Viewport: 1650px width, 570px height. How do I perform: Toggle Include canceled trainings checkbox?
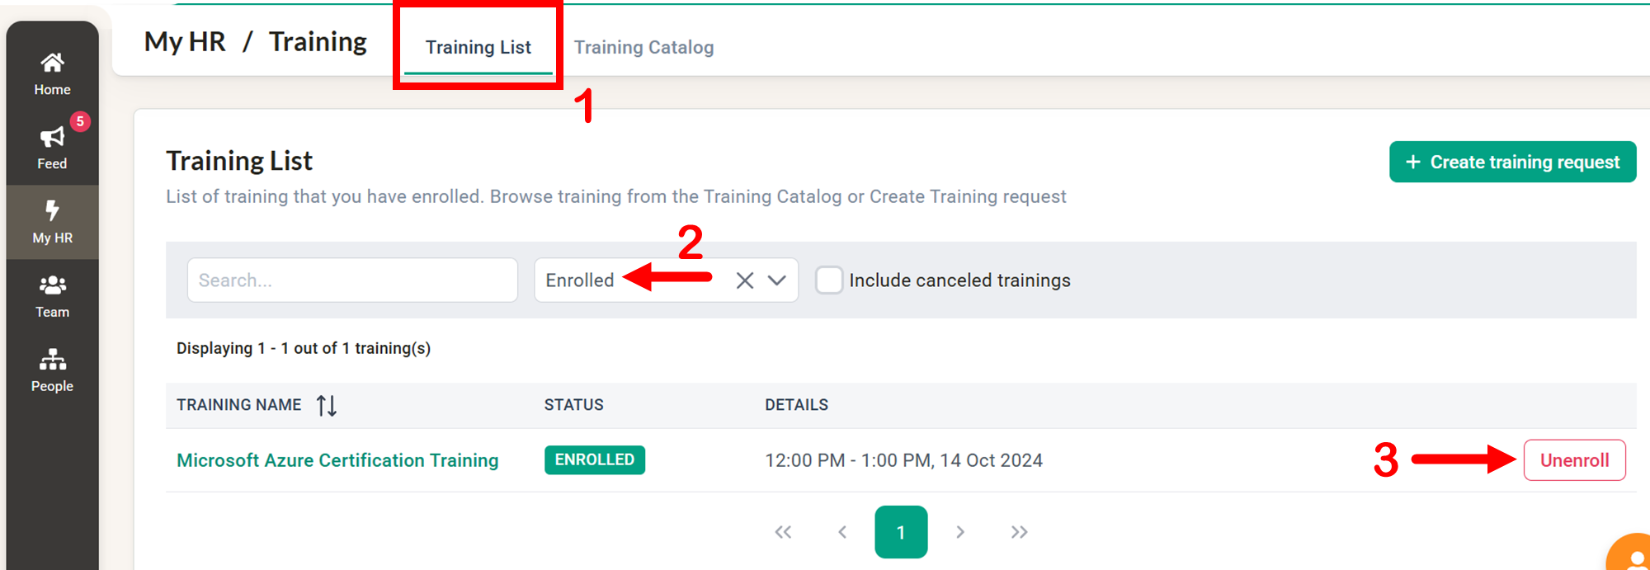[829, 280]
